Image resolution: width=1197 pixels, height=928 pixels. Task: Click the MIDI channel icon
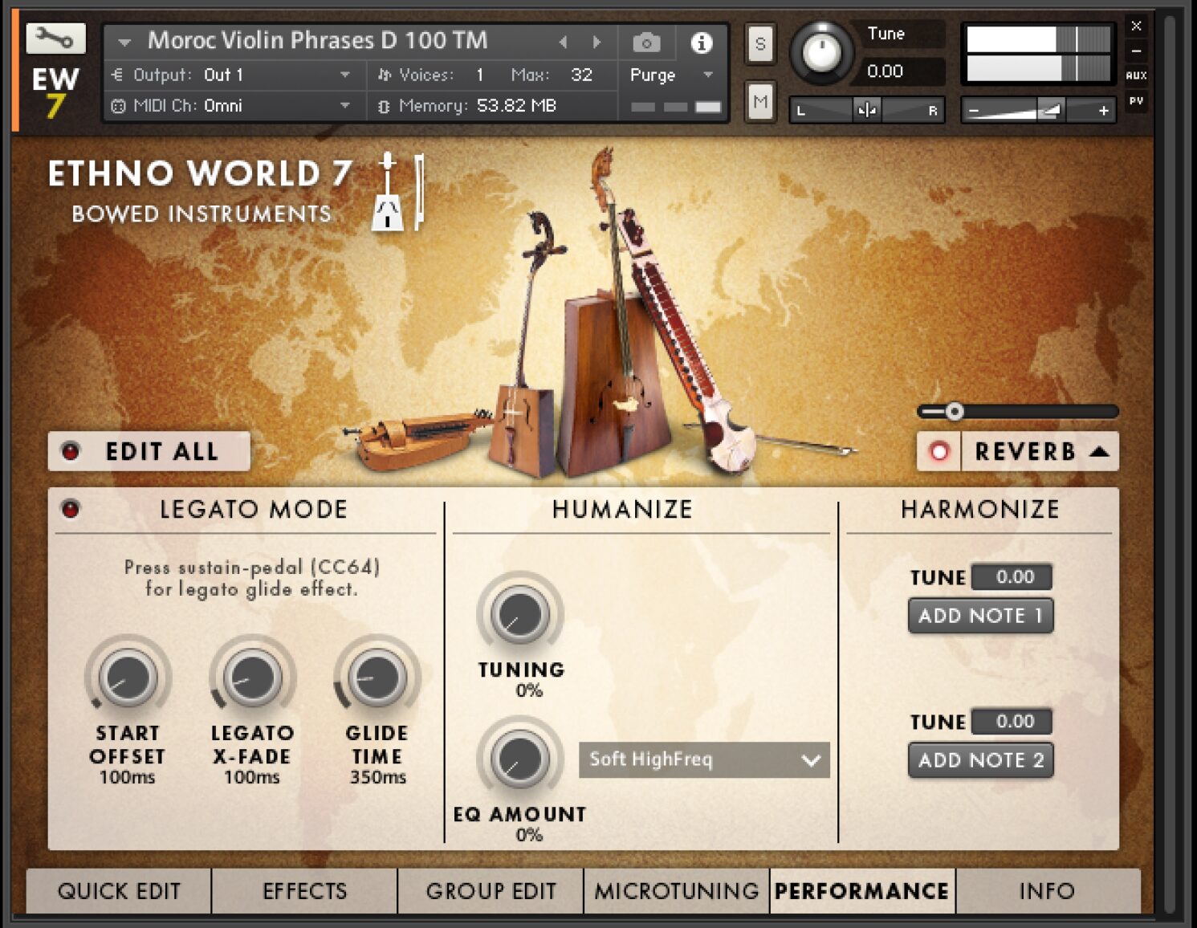(118, 106)
